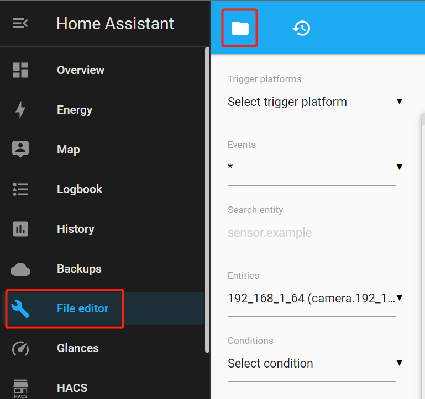Click the Logbook list icon
The height and width of the screenshot is (399, 425).
tap(20, 189)
